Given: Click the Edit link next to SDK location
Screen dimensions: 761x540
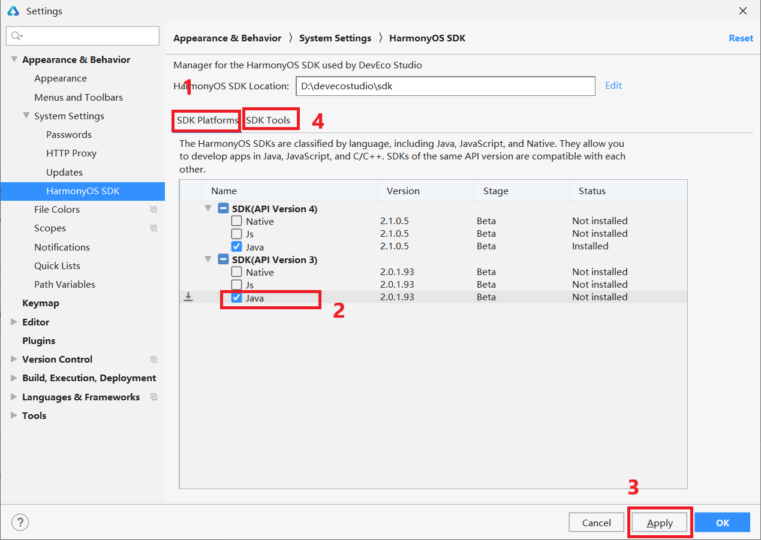Looking at the screenshot, I should click(x=613, y=85).
